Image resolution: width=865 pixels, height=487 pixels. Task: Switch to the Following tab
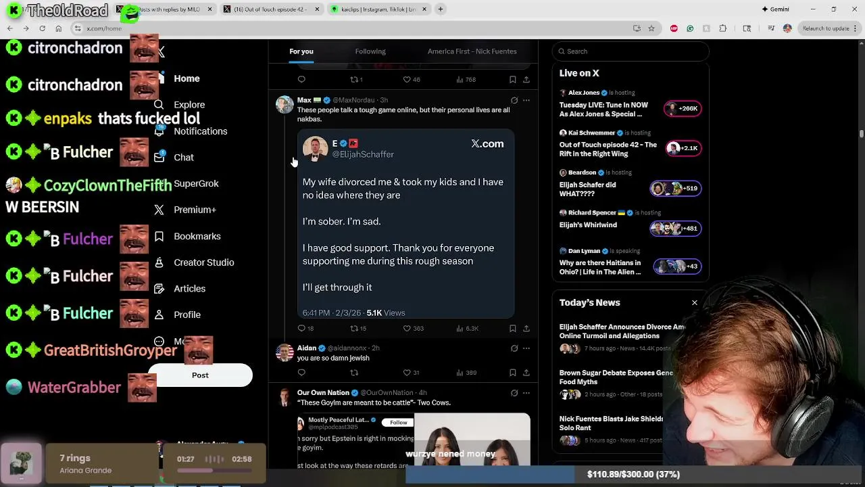pyautogui.click(x=370, y=51)
